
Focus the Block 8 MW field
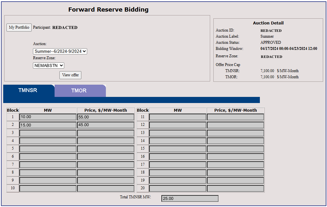48,173
